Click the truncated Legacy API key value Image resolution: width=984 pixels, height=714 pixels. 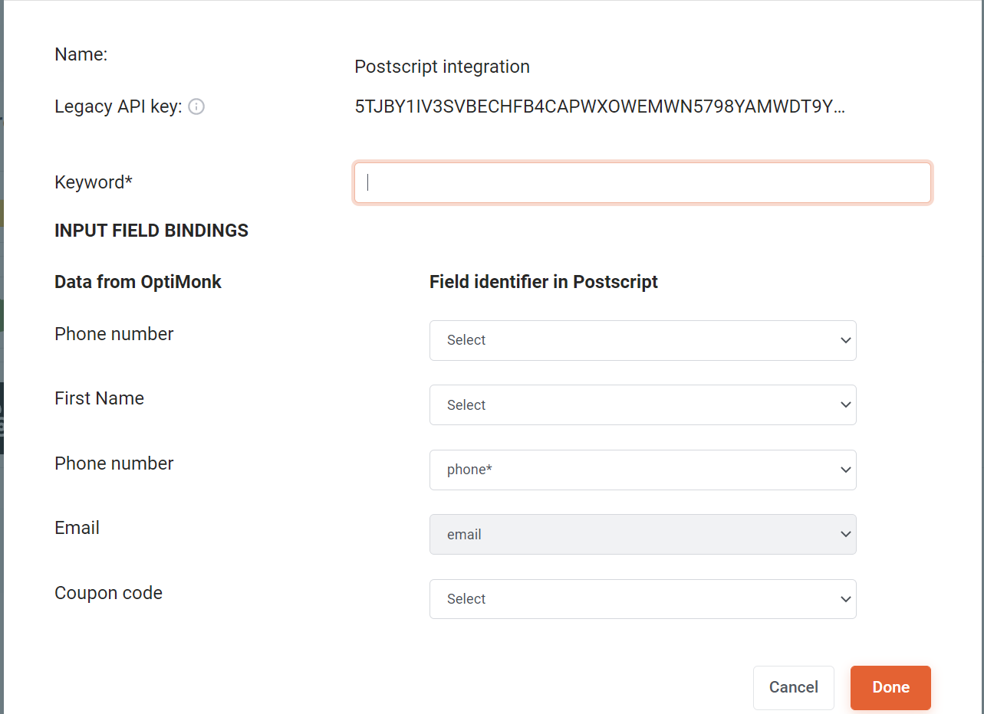[600, 106]
